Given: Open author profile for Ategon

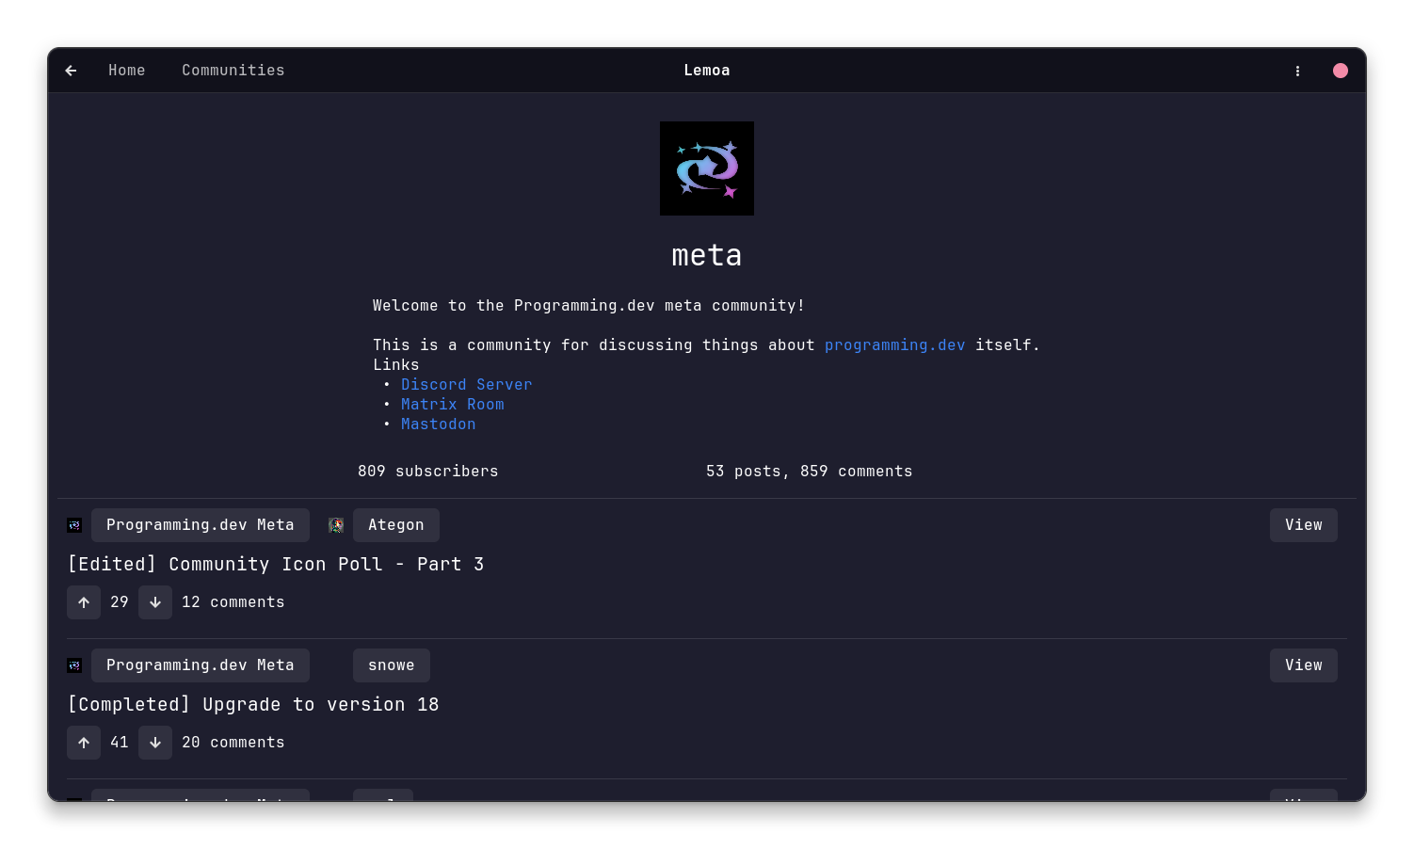Looking at the screenshot, I should tap(395, 525).
